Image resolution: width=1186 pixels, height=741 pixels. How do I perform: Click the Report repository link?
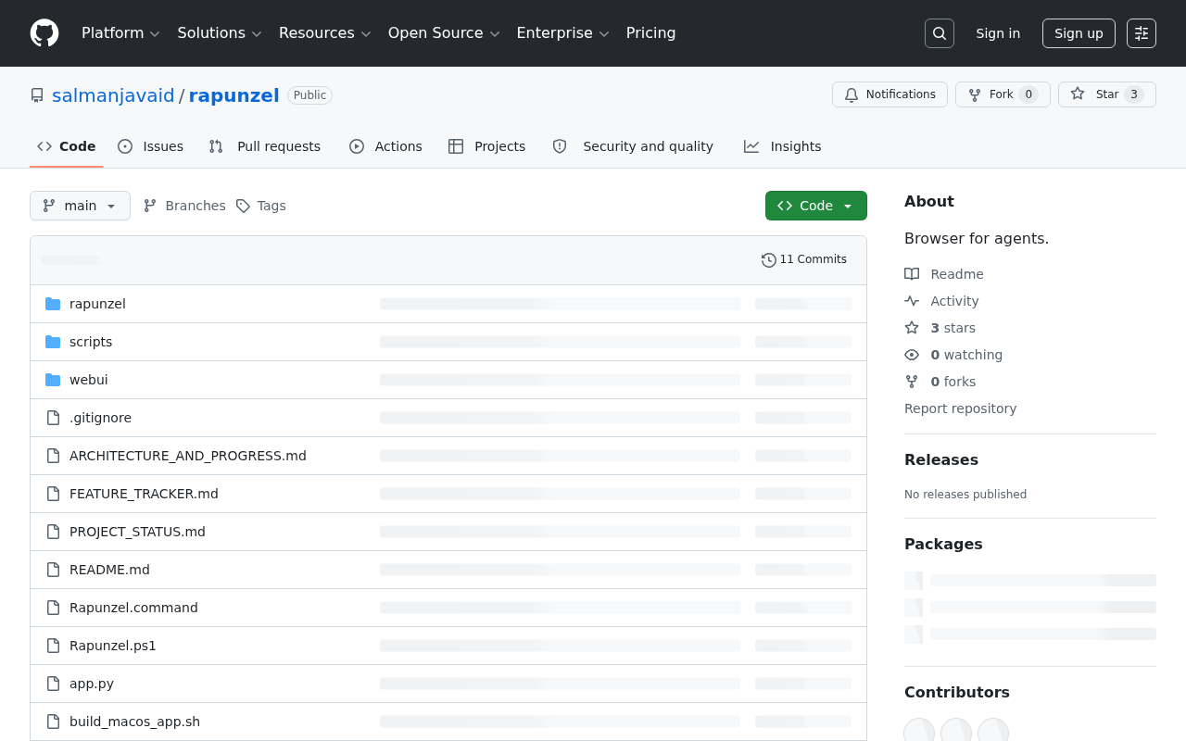point(960,408)
